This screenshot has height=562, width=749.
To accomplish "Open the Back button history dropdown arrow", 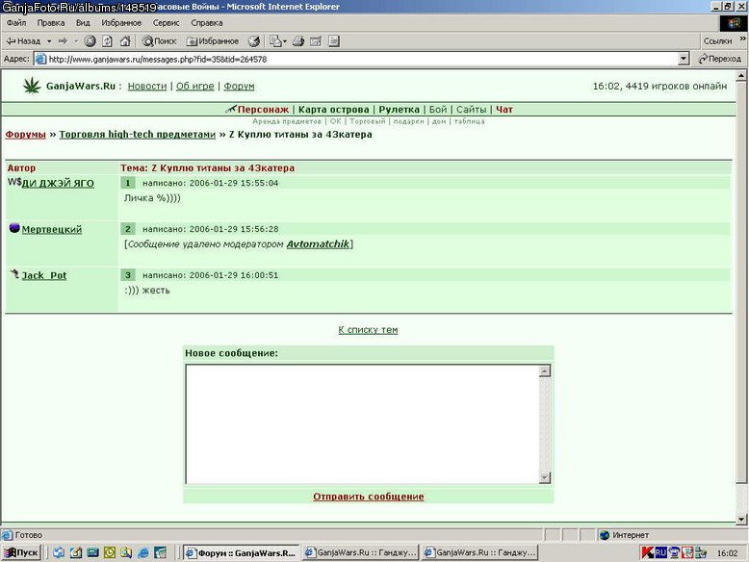I will (49, 41).
